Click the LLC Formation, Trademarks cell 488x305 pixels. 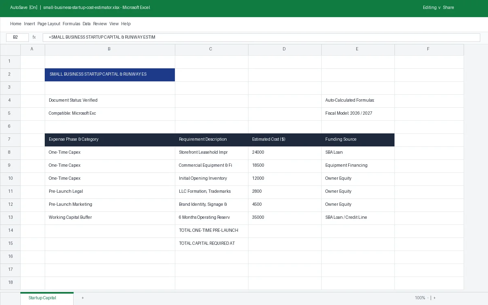click(211, 192)
